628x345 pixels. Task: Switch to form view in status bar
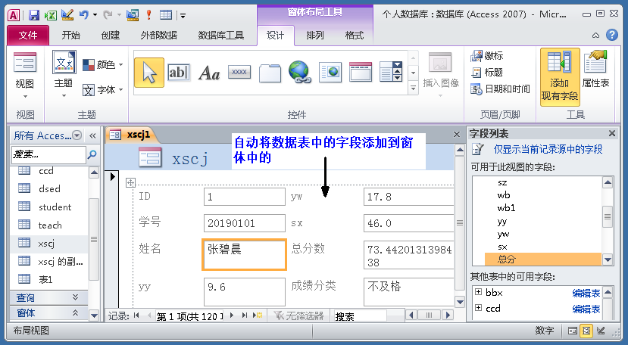point(573,331)
